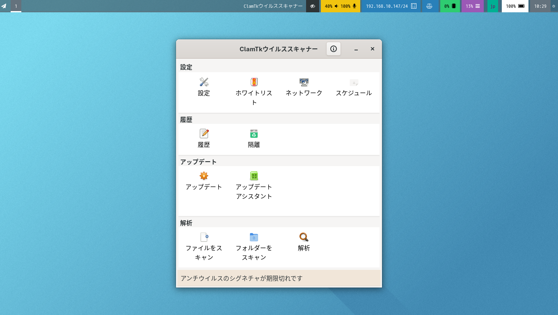This screenshot has width=558, height=315.
Task: Open the 設定 (Settings) wrench icon
Action: [x=204, y=82]
